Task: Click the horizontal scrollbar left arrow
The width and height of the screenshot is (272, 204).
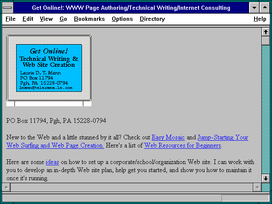Action: 6,187
